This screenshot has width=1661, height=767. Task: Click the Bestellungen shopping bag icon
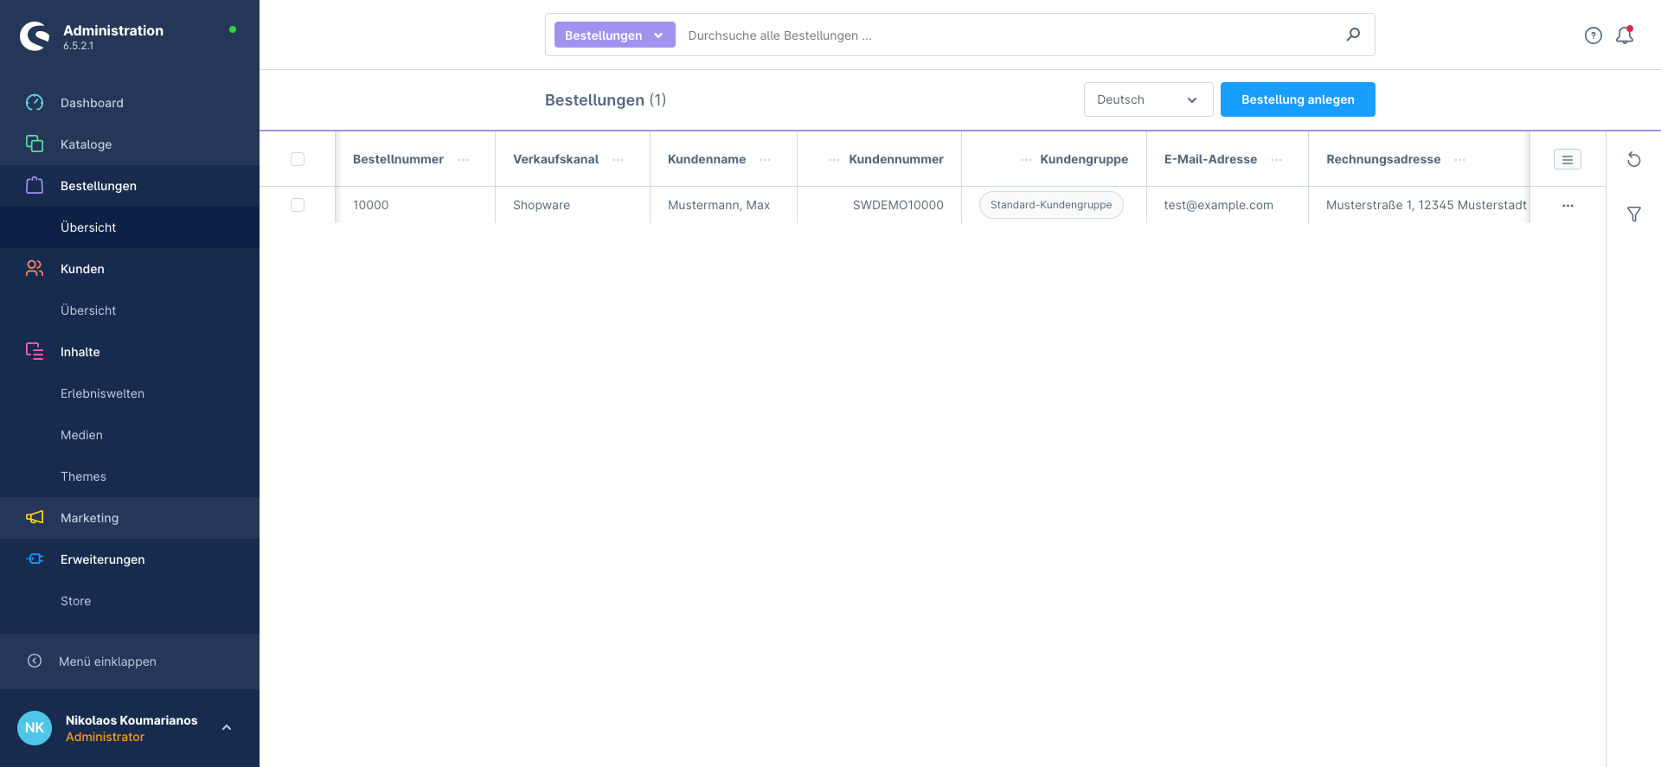[x=35, y=185]
